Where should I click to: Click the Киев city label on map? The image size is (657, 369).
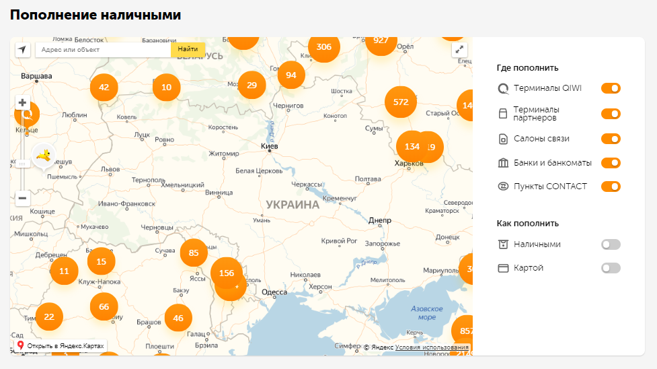coord(269,146)
